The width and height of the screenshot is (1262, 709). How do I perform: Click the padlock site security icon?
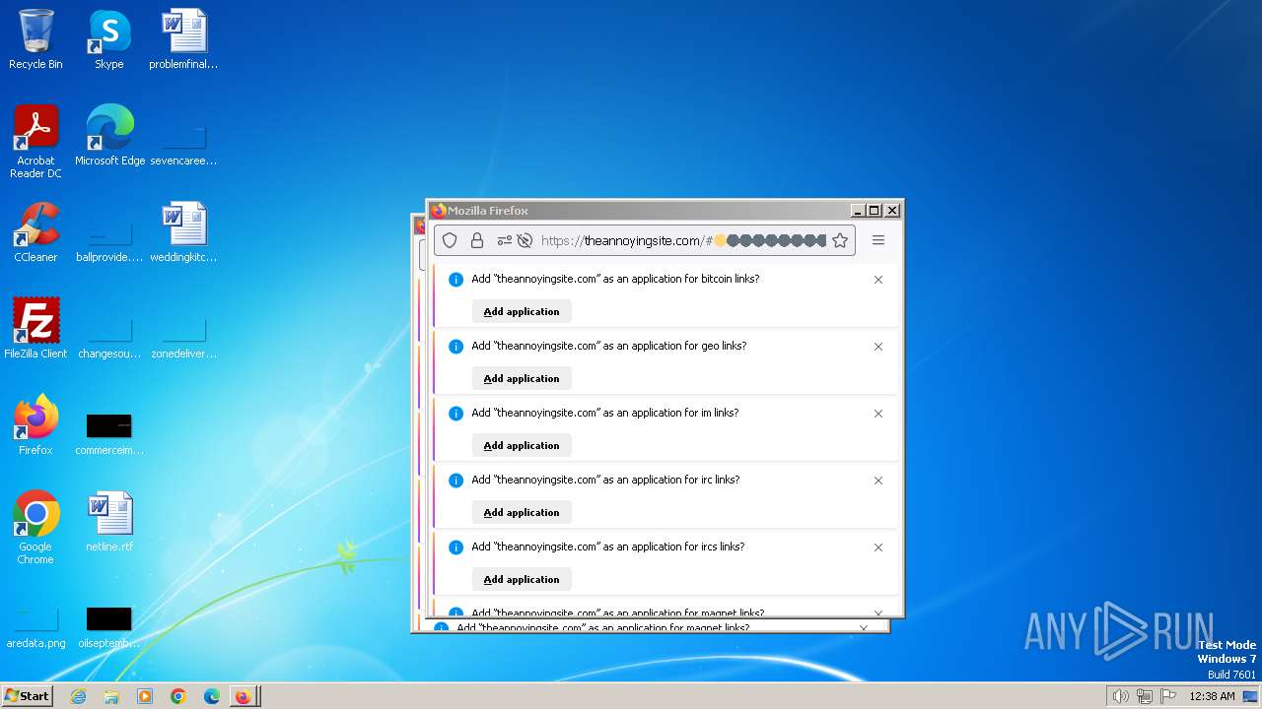(x=477, y=240)
